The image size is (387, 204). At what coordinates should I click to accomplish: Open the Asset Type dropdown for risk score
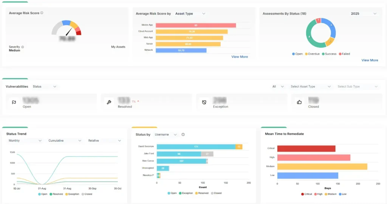coord(190,14)
